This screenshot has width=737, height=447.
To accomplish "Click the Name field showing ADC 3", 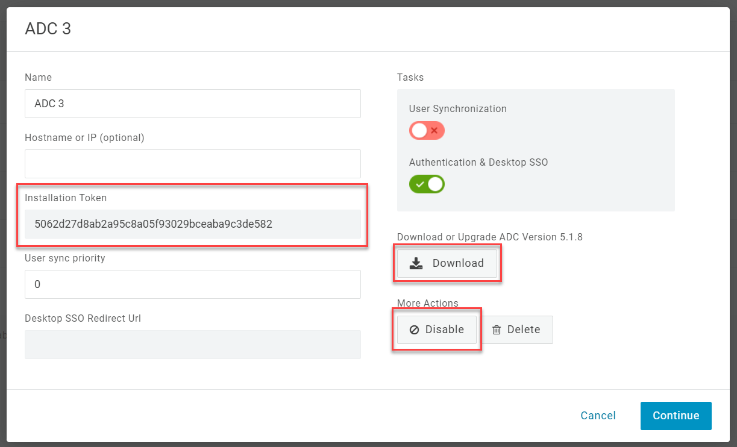I will tap(192, 104).
